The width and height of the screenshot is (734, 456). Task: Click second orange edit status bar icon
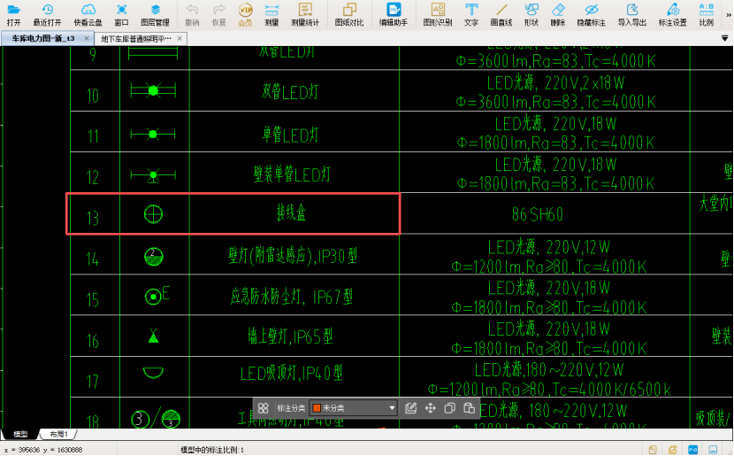(673, 450)
